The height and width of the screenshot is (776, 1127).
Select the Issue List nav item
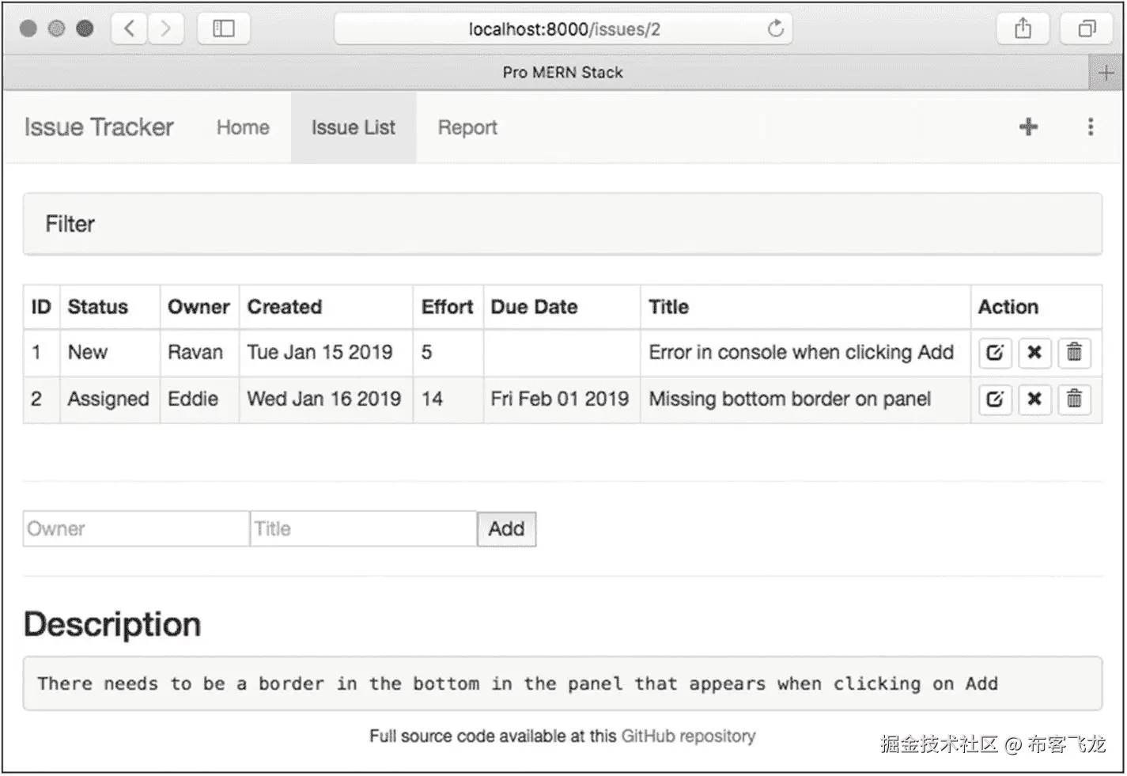(353, 127)
